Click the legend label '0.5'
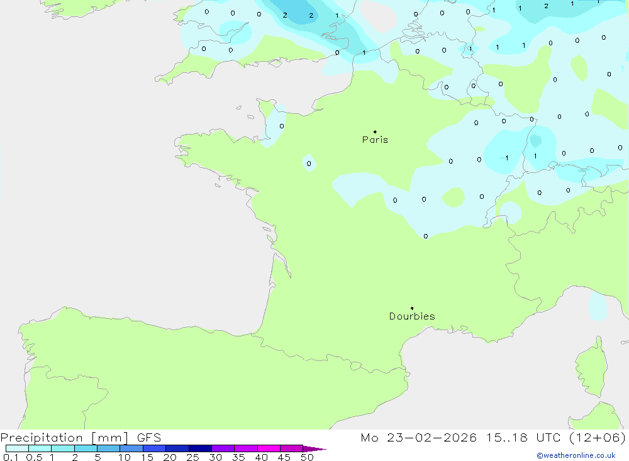629x461 pixels. pos(34,457)
